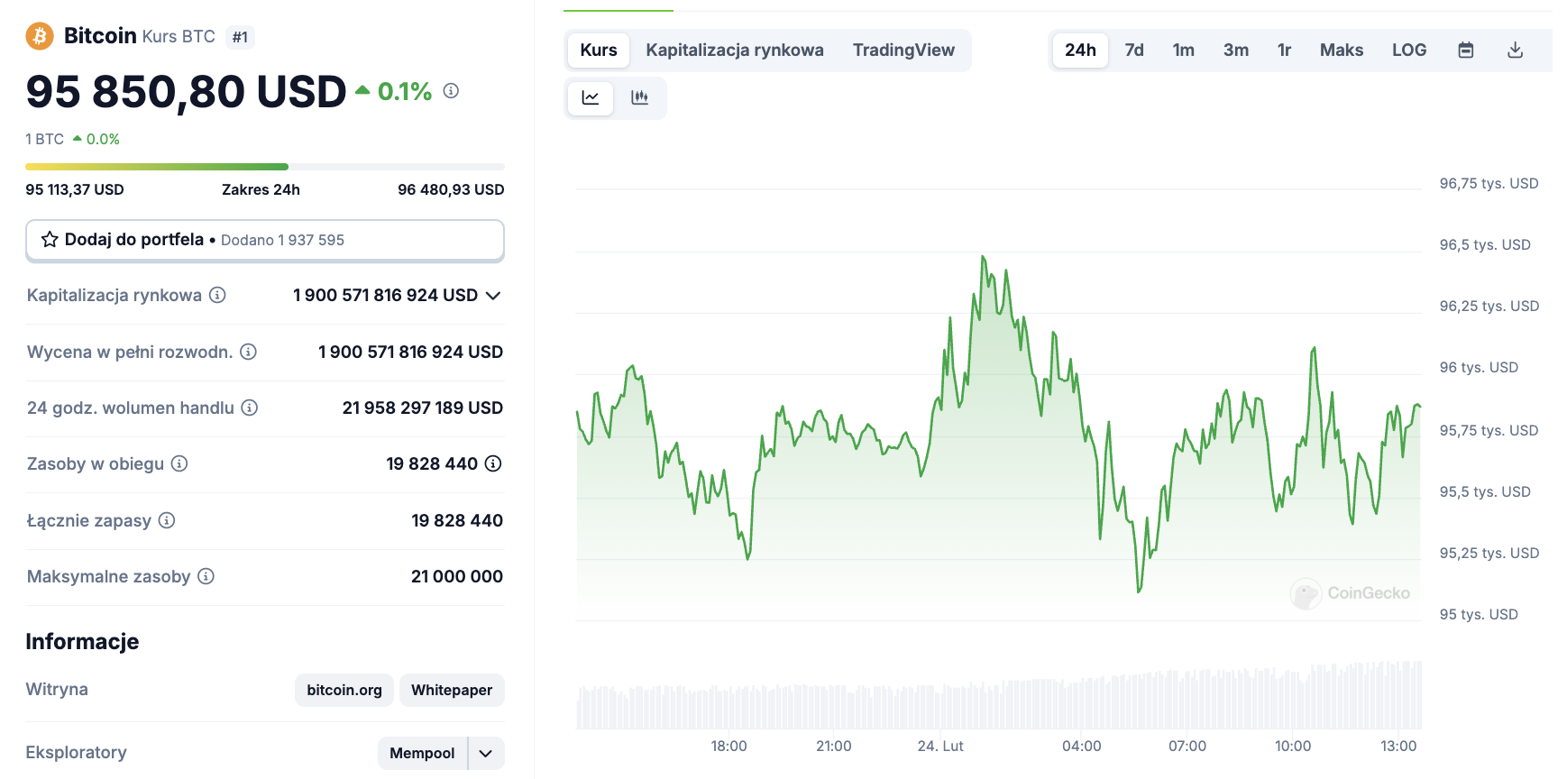Open the Mempool explorer link
The width and height of the screenshot is (1567, 779).
point(422,754)
